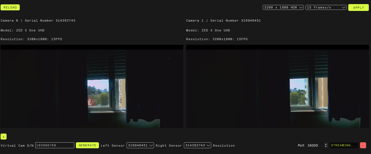The image size is (371, 154).
Task: Click Camera 1's Model: ZED X One UHD text
Action: point(208,30)
